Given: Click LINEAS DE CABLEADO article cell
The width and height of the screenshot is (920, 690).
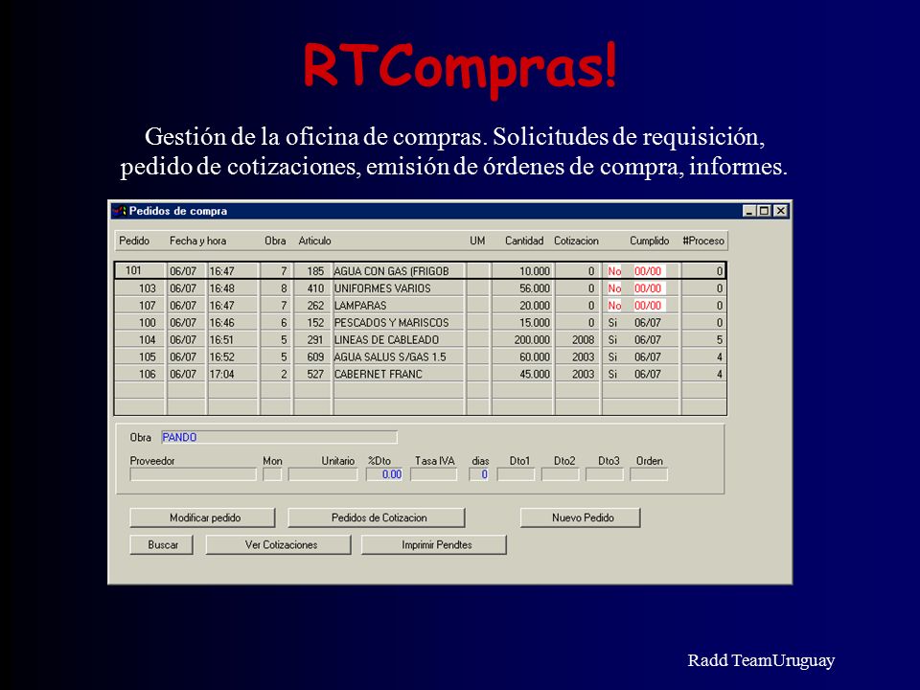Looking at the screenshot, I should pyautogui.click(x=399, y=339).
